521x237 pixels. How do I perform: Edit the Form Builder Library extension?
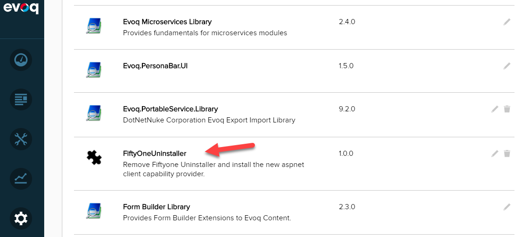point(507,207)
